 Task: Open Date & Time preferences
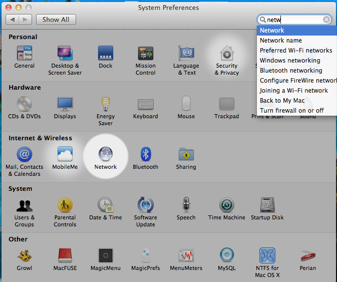106,208
